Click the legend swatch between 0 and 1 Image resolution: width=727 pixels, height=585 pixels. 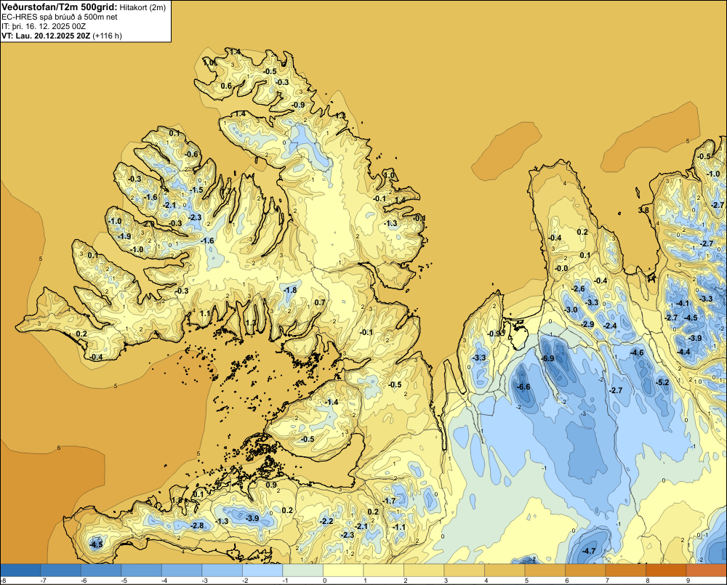[x=343, y=570]
